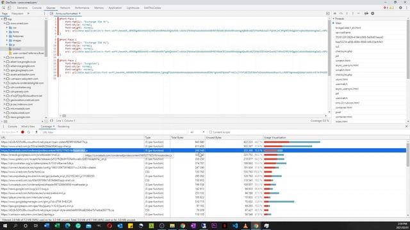This screenshot has height=230, width=410.
Task: Collapse the Threads section
Action: coord(334,19)
